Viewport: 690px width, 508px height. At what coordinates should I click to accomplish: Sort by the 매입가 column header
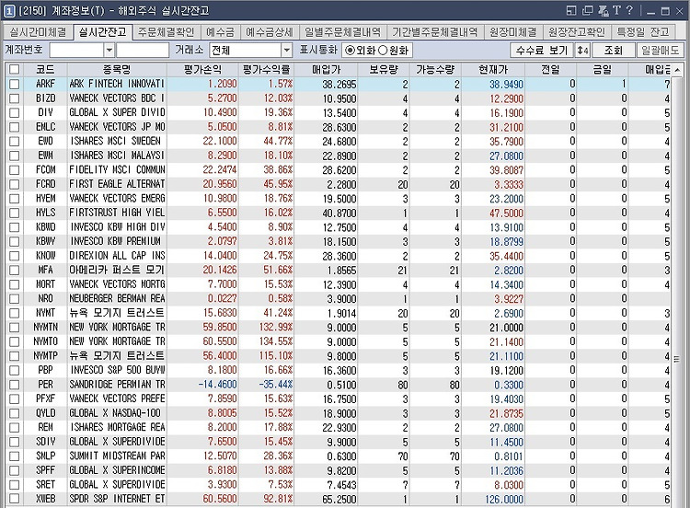326,69
